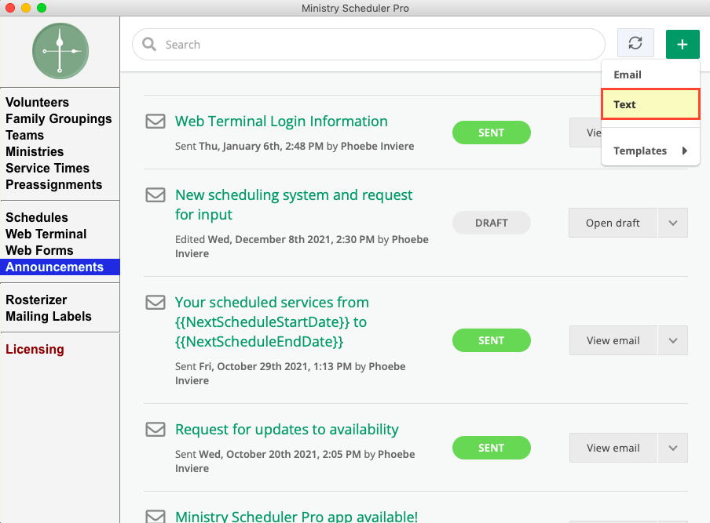Click envelope icon beside Web Terminal Login Information

tap(156, 122)
